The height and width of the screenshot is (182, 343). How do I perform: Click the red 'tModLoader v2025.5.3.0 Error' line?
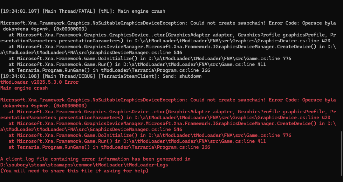(39, 82)
